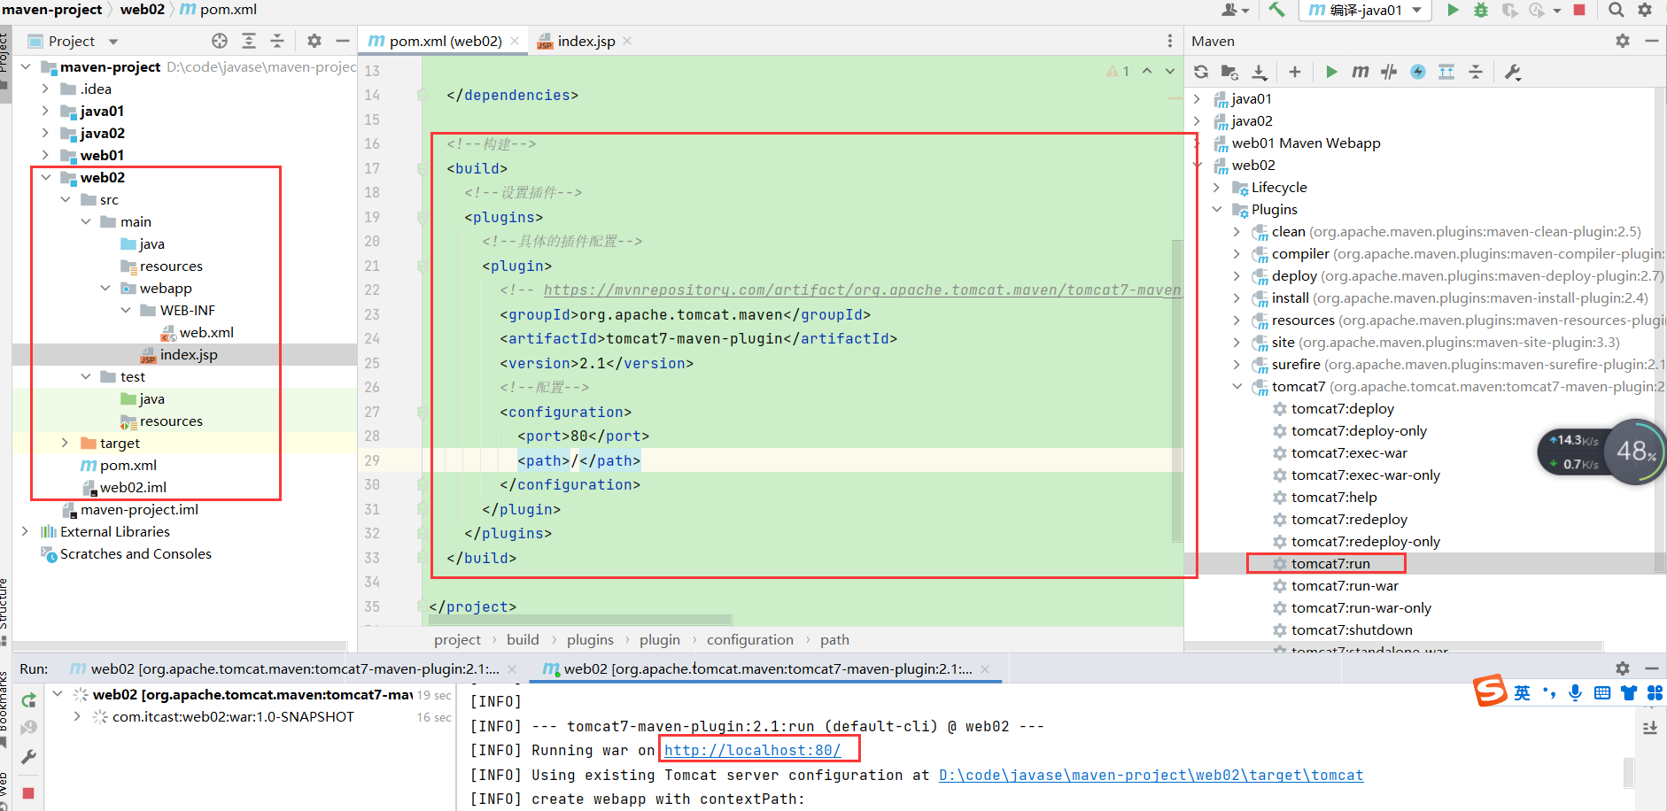Expand java01 module in Project tree
This screenshot has width=1667, height=811.
[45, 111]
